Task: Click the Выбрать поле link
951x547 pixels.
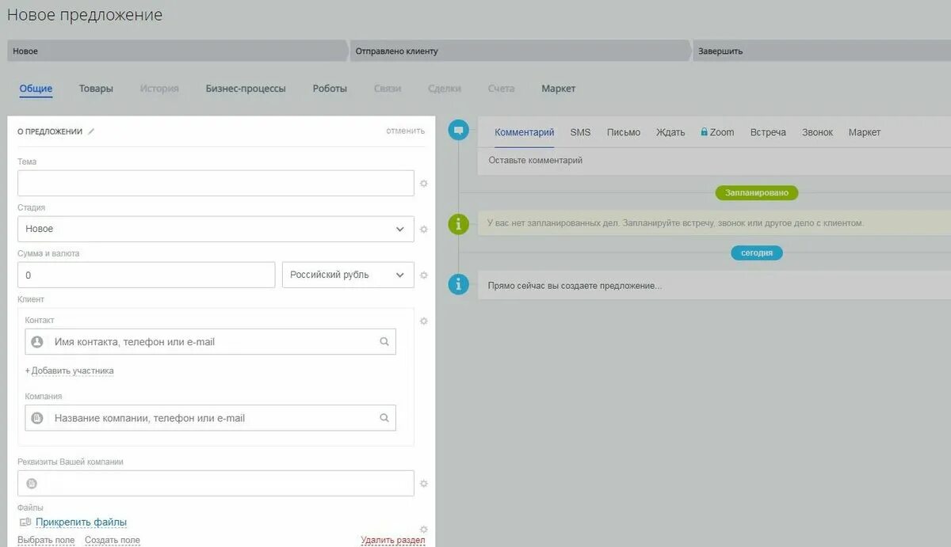Action: coord(46,540)
